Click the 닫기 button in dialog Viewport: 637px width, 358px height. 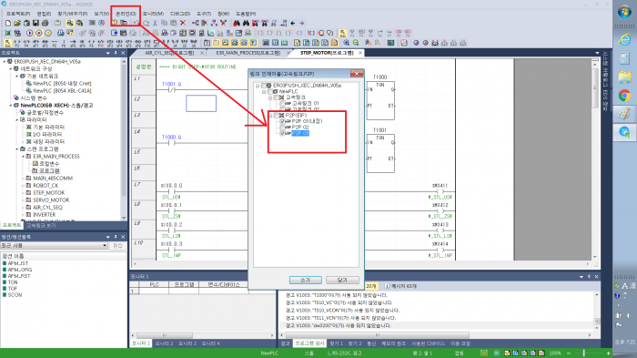[342, 280]
